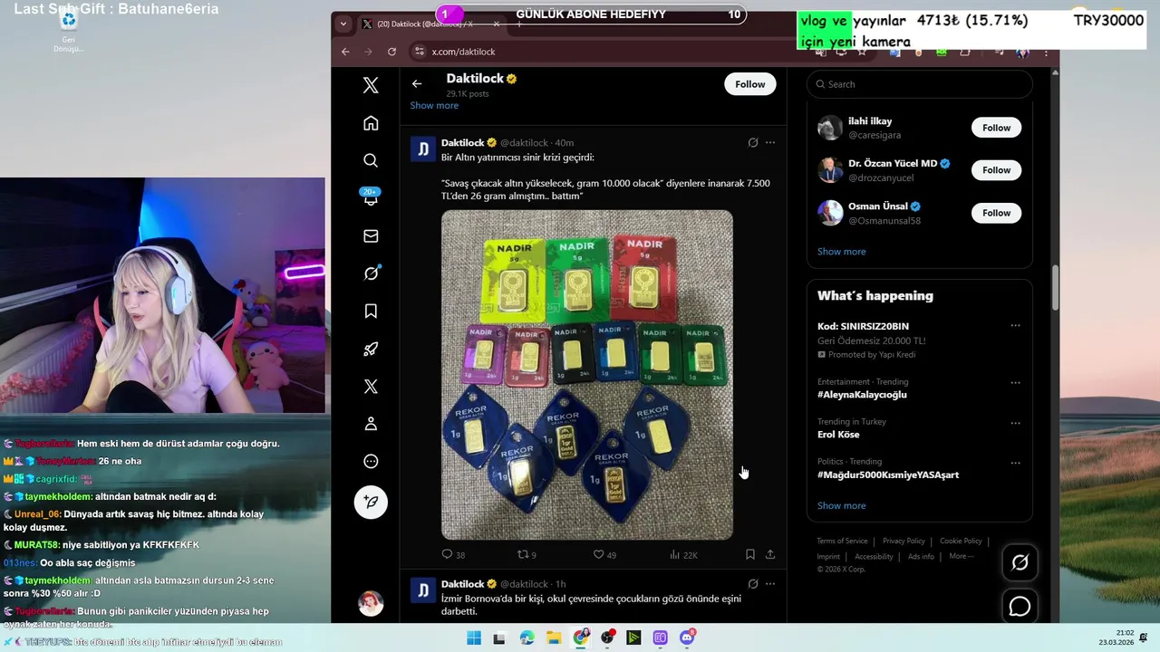Ask Grok about the 40m post
This screenshot has width=1160, height=652.
click(753, 142)
